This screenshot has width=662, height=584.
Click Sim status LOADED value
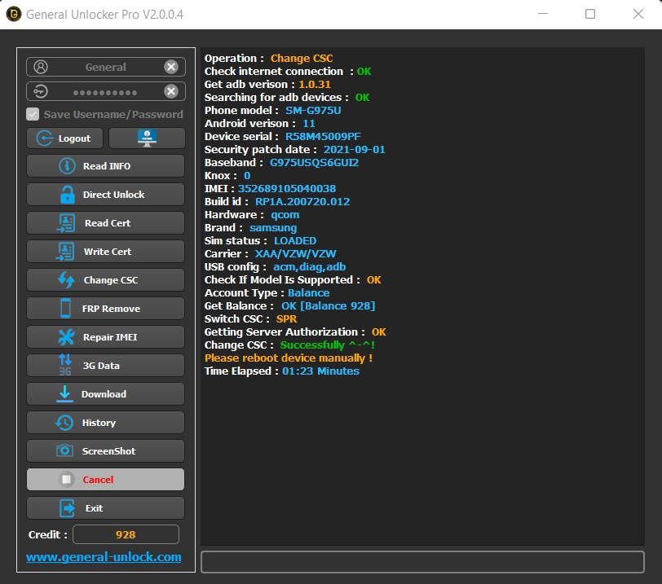295,241
